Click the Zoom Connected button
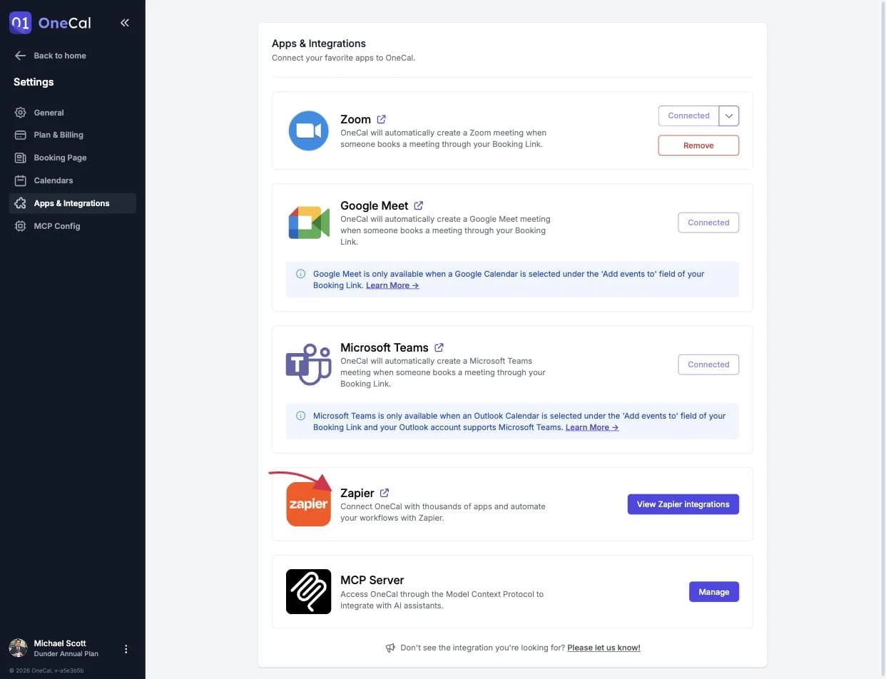Image resolution: width=886 pixels, height=679 pixels. pos(688,116)
